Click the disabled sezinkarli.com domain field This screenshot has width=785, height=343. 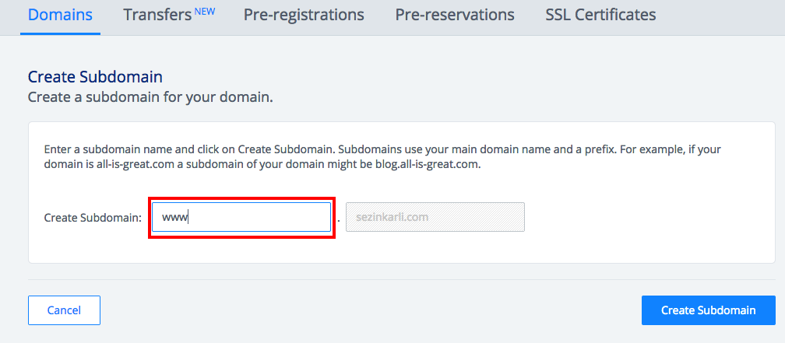[435, 217]
